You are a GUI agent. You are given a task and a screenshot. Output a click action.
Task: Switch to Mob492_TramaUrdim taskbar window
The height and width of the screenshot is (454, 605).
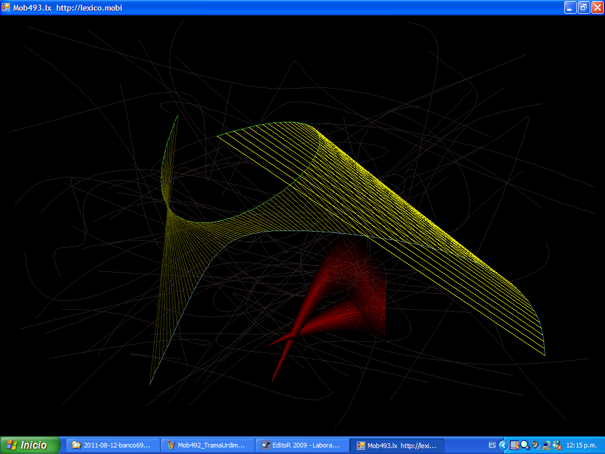pos(207,445)
